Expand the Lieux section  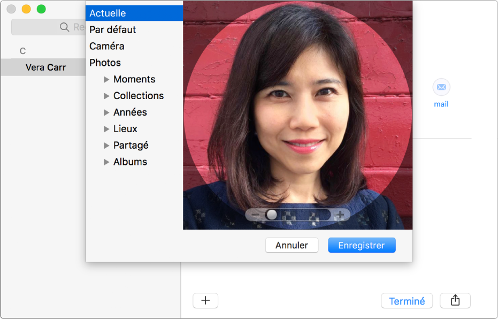(x=106, y=128)
